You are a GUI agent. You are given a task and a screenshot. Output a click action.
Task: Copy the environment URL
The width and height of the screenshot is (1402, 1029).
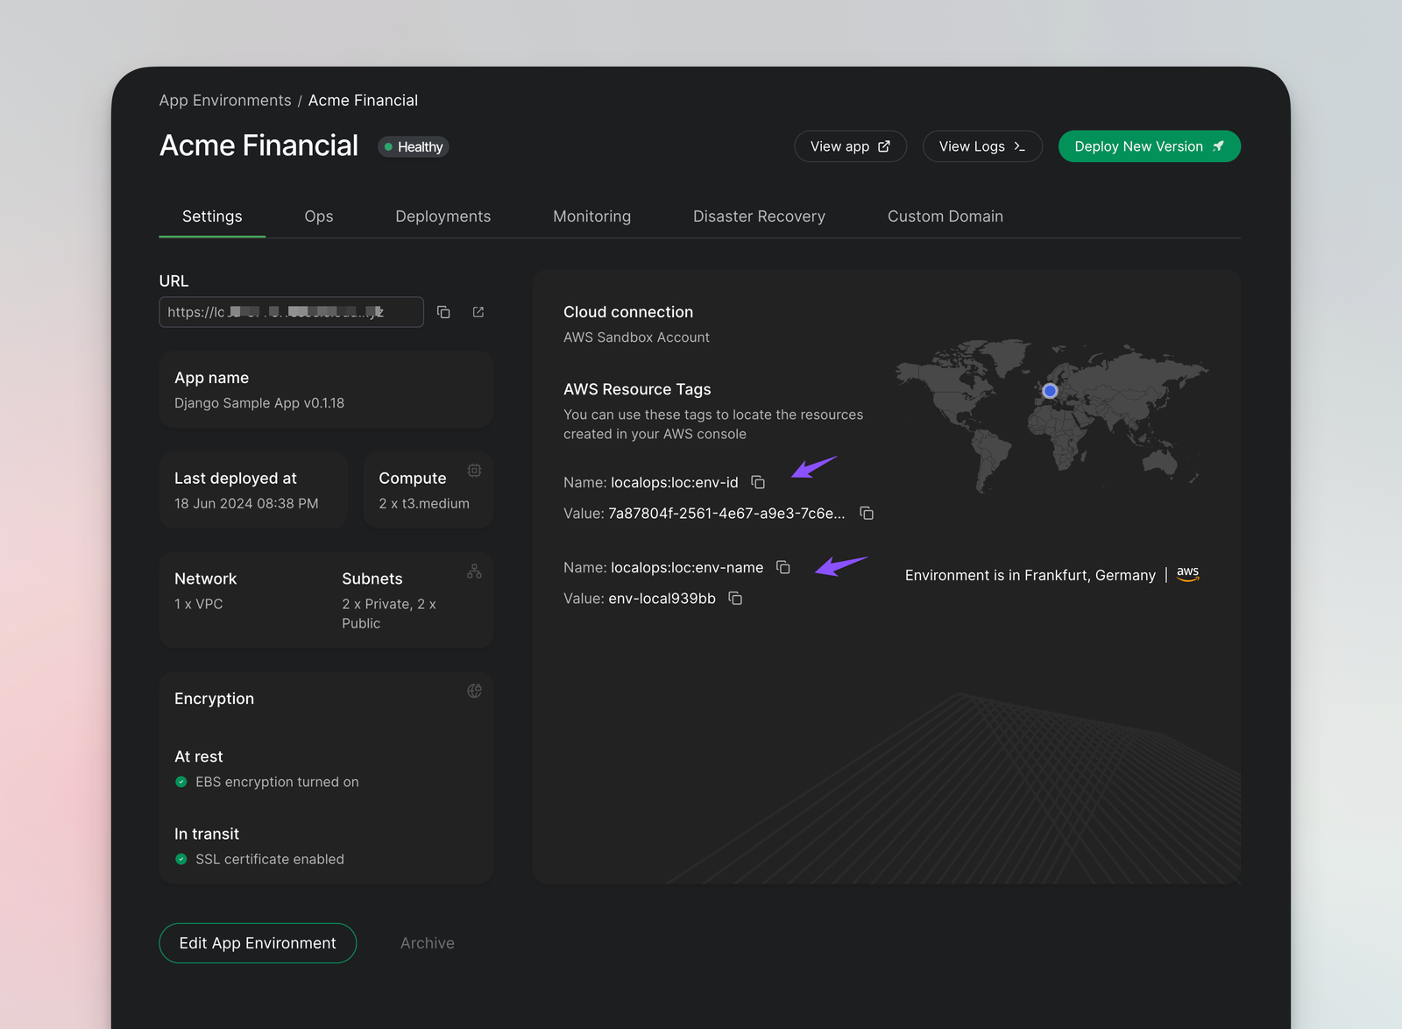[443, 312]
